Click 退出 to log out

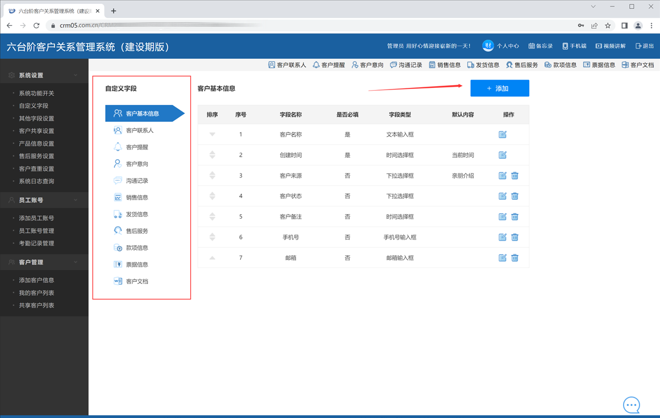[x=645, y=46]
